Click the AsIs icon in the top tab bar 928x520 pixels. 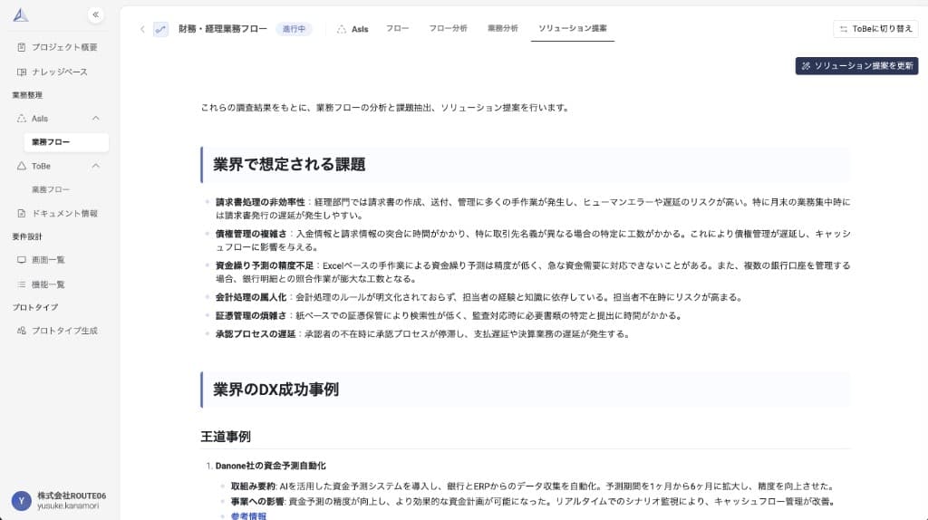click(x=342, y=29)
